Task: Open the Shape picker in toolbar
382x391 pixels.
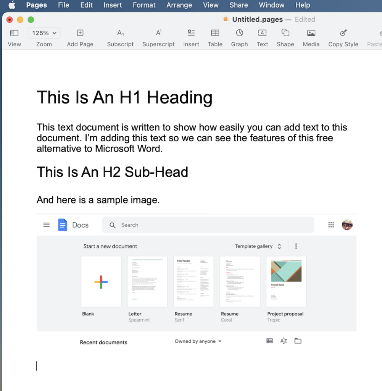Action: (285, 33)
